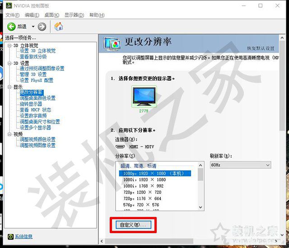Click resolution list scroll down arrow
The width and height of the screenshot is (289, 248).
coord(200,207)
